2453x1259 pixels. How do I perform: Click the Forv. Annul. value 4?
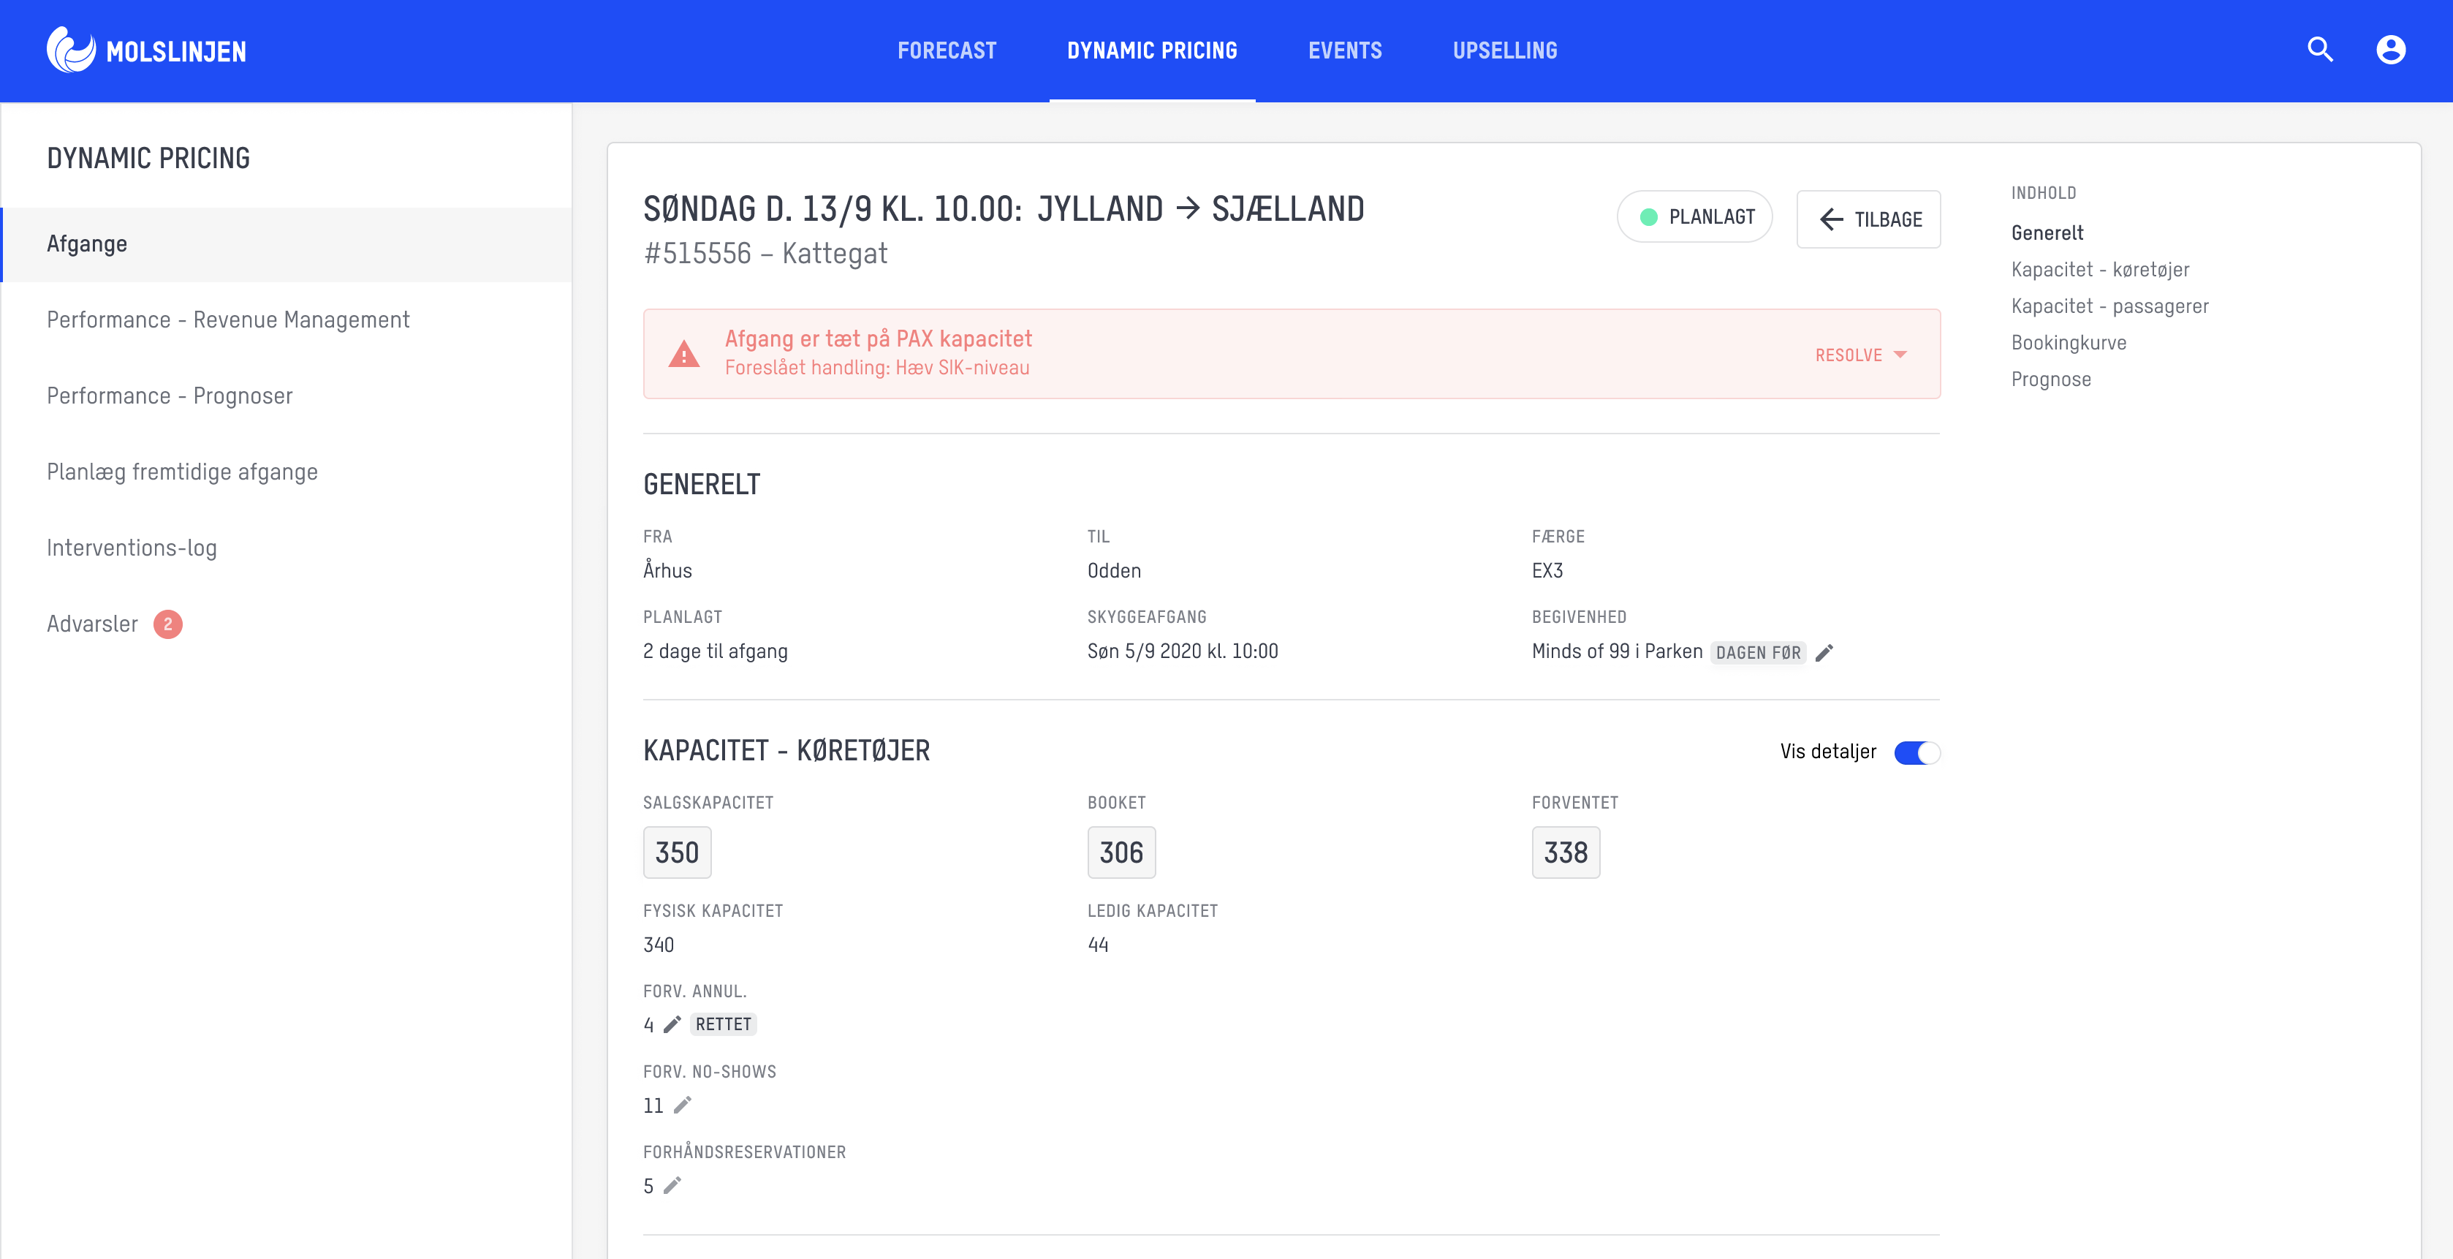pyautogui.click(x=648, y=1025)
